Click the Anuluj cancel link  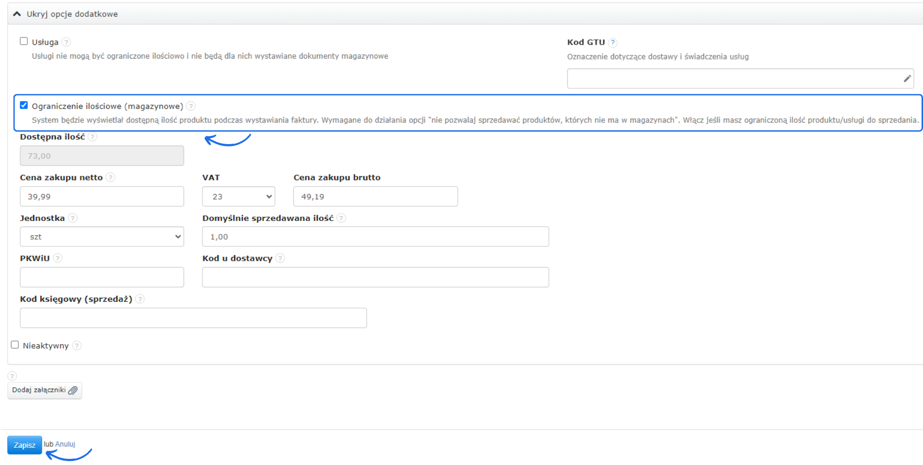pos(65,444)
